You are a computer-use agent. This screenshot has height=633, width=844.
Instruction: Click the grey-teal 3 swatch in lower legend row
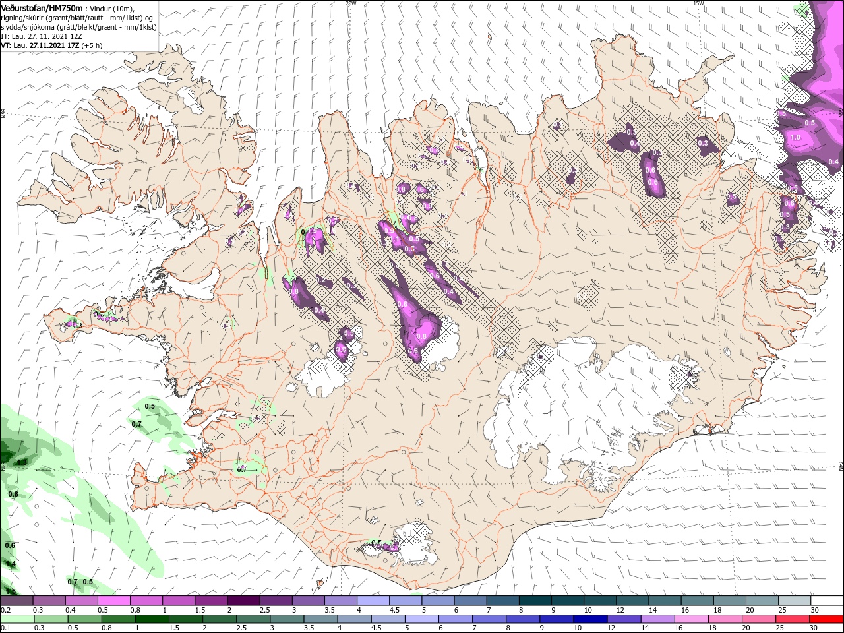287,619
